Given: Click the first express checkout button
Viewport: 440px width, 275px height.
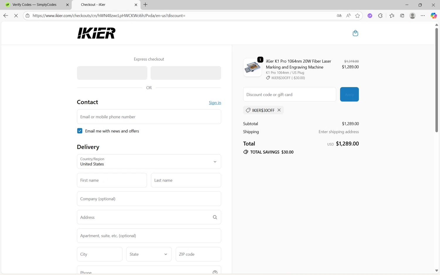Looking at the screenshot, I should [x=112, y=73].
